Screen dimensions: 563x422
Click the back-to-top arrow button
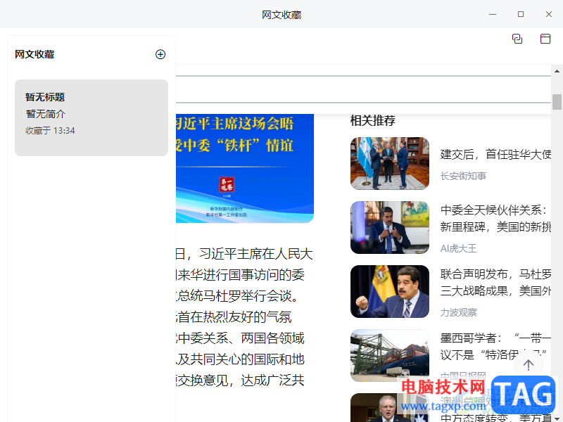click(529, 365)
